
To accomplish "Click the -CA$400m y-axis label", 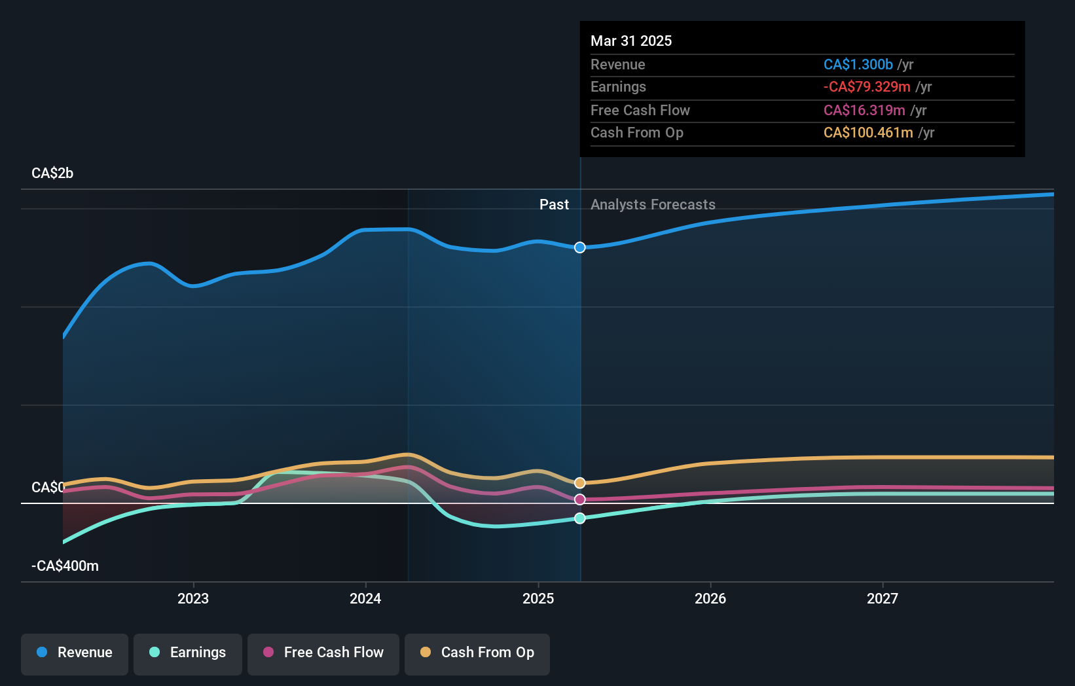I will pyautogui.click(x=65, y=566).
